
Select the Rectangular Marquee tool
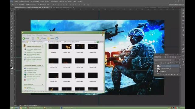point(12,13)
